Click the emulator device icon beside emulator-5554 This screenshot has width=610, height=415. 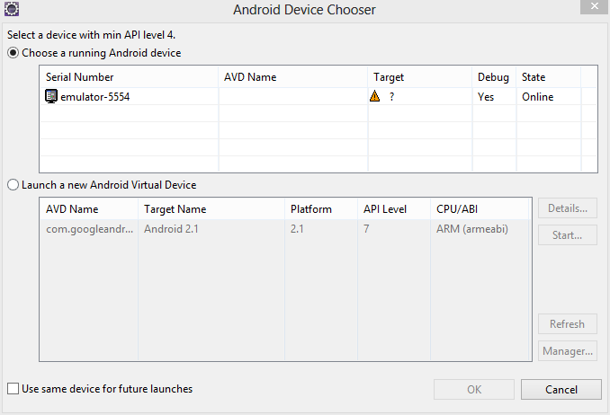point(51,96)
